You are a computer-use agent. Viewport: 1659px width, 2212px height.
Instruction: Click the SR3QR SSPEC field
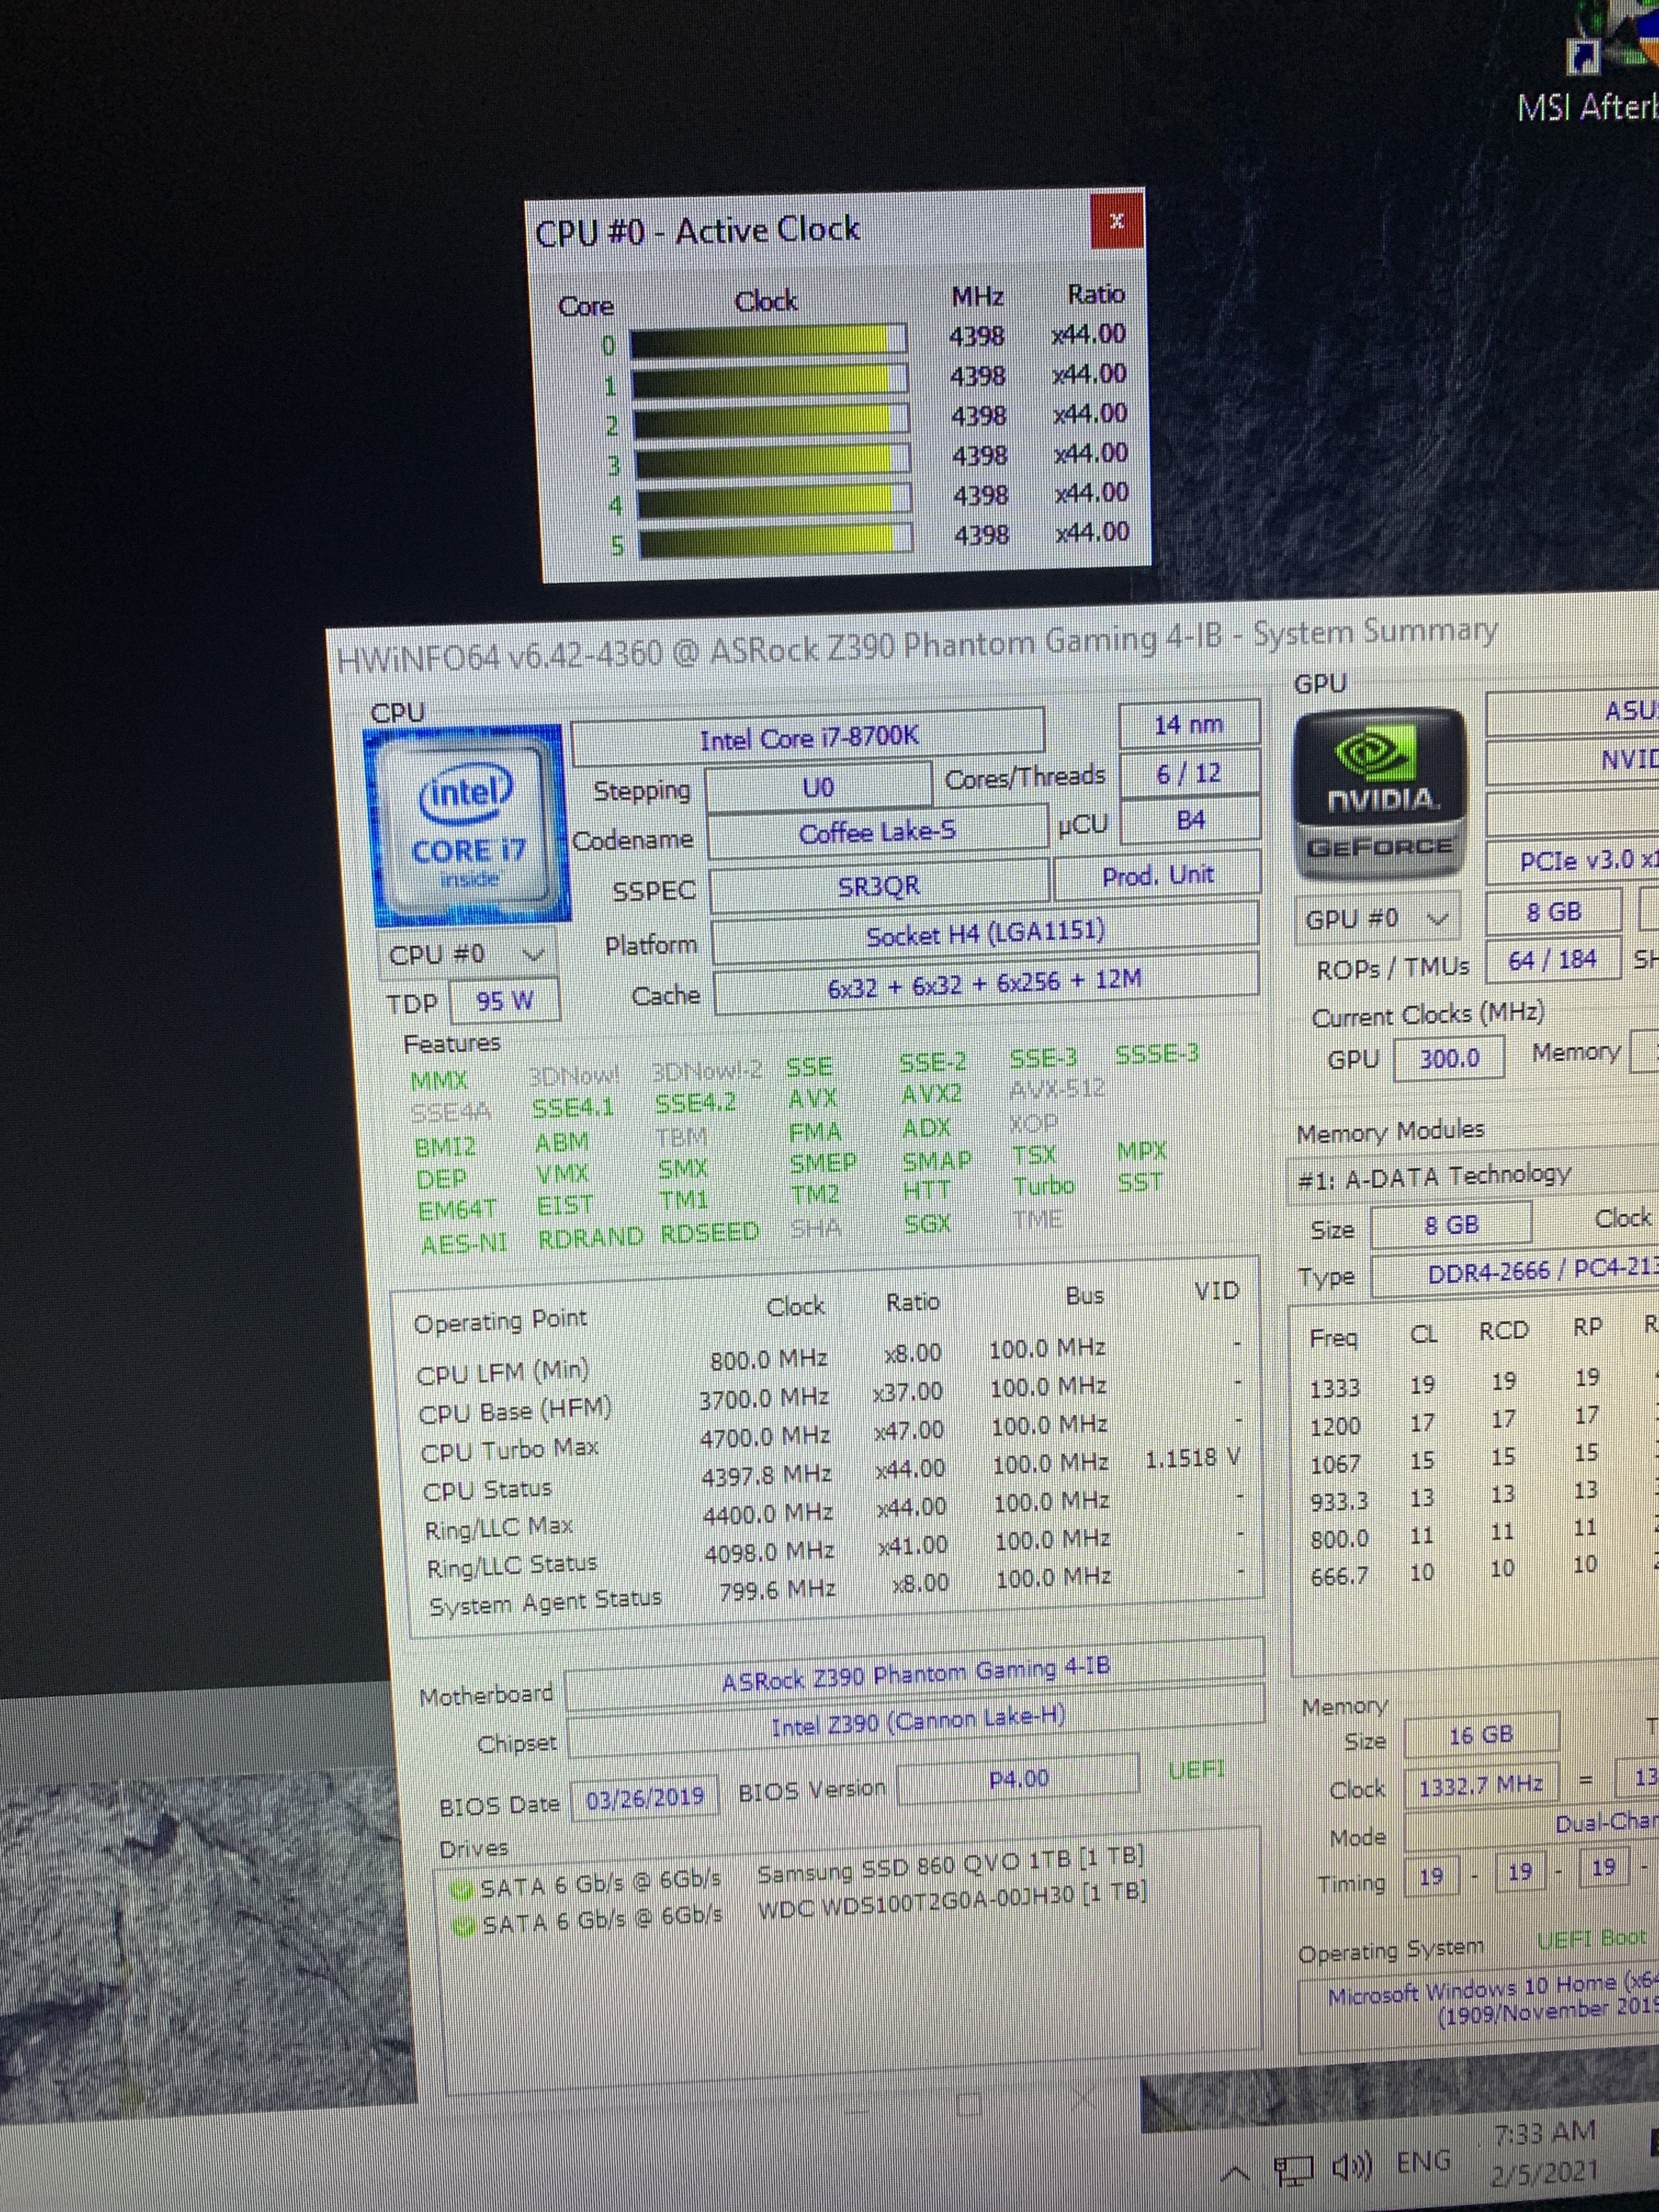(879, 886)
